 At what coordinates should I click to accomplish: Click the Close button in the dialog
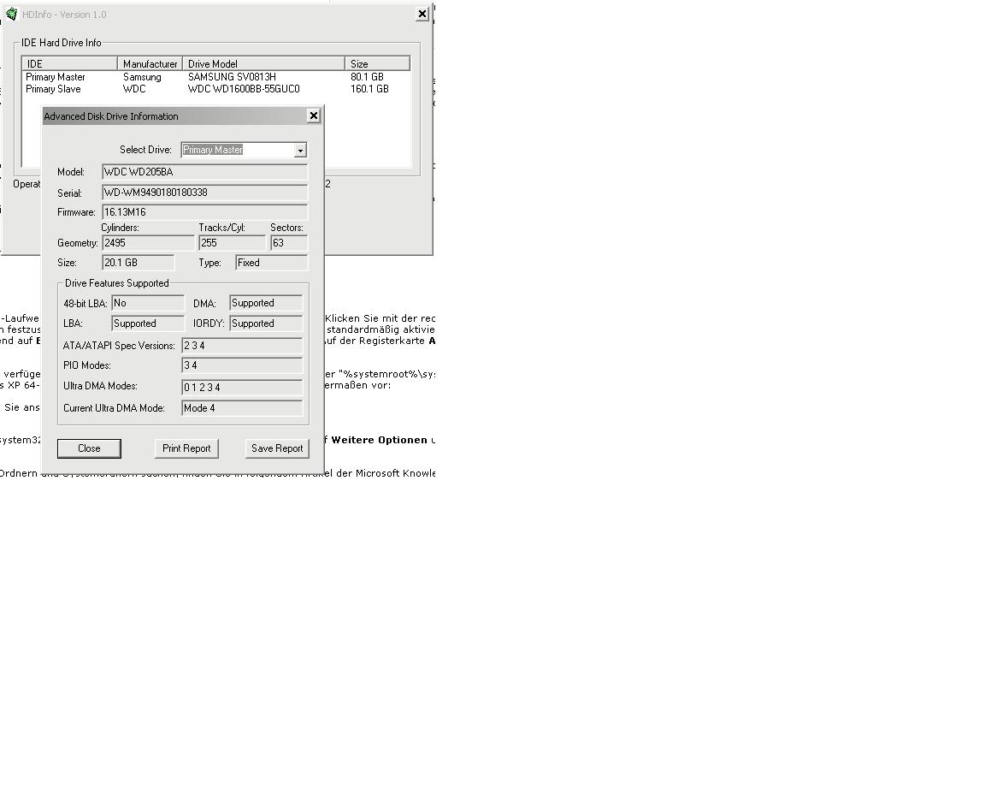click(x=89, y=448)
